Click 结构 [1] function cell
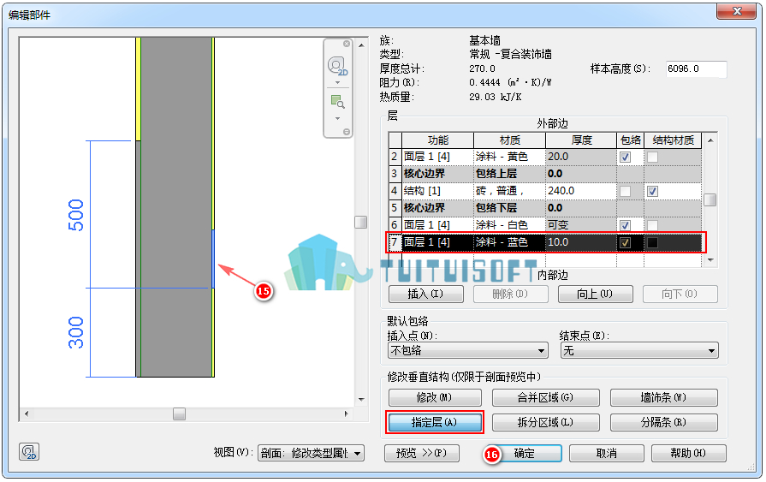 [437, 191]
